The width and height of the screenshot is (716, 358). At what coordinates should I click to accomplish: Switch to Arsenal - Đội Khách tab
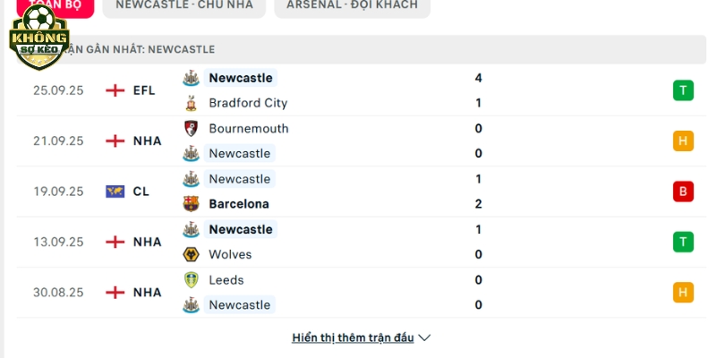pyautogui.click(x=352, y=6)
